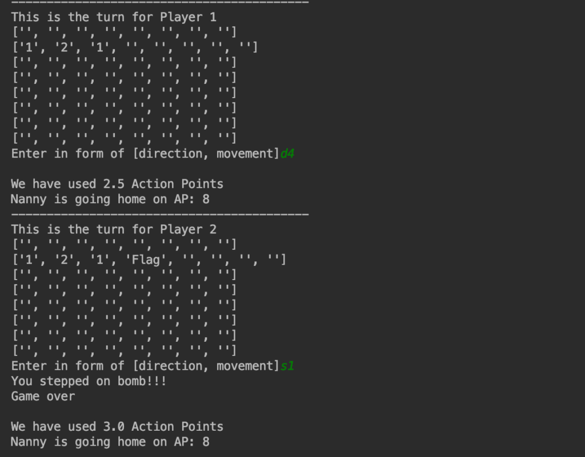Image resolution: width=585 pixels, height=457 pixels.
Task: Click 'We have used 2.5 Action Points'
Action: pos(117,184)
